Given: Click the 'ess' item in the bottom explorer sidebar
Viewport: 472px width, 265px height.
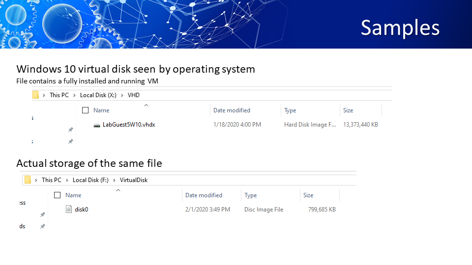Looking at the screenshot, I should (x=23, y=203).
